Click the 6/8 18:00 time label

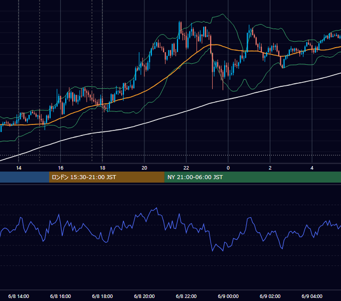click(x=102, y=296)
